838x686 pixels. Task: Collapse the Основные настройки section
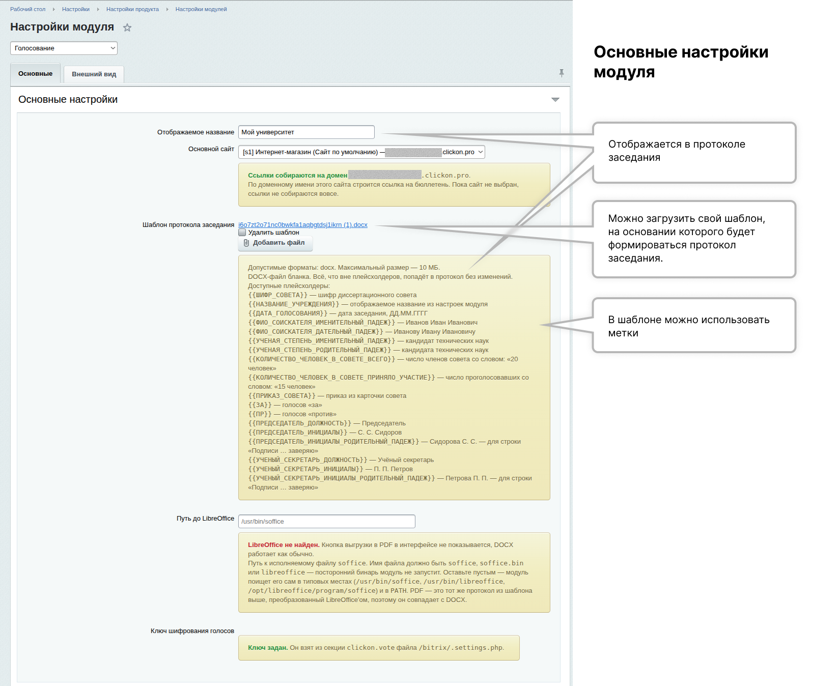point(555,100)
